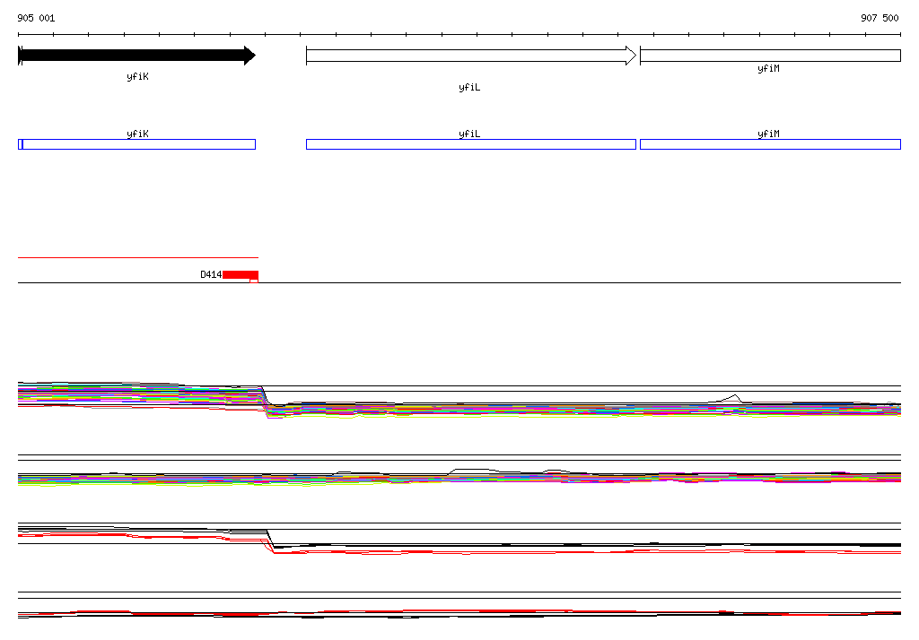Click the red D414 feature block
Viewport: 919px width, 640px height.
click(x=241, y=276)
